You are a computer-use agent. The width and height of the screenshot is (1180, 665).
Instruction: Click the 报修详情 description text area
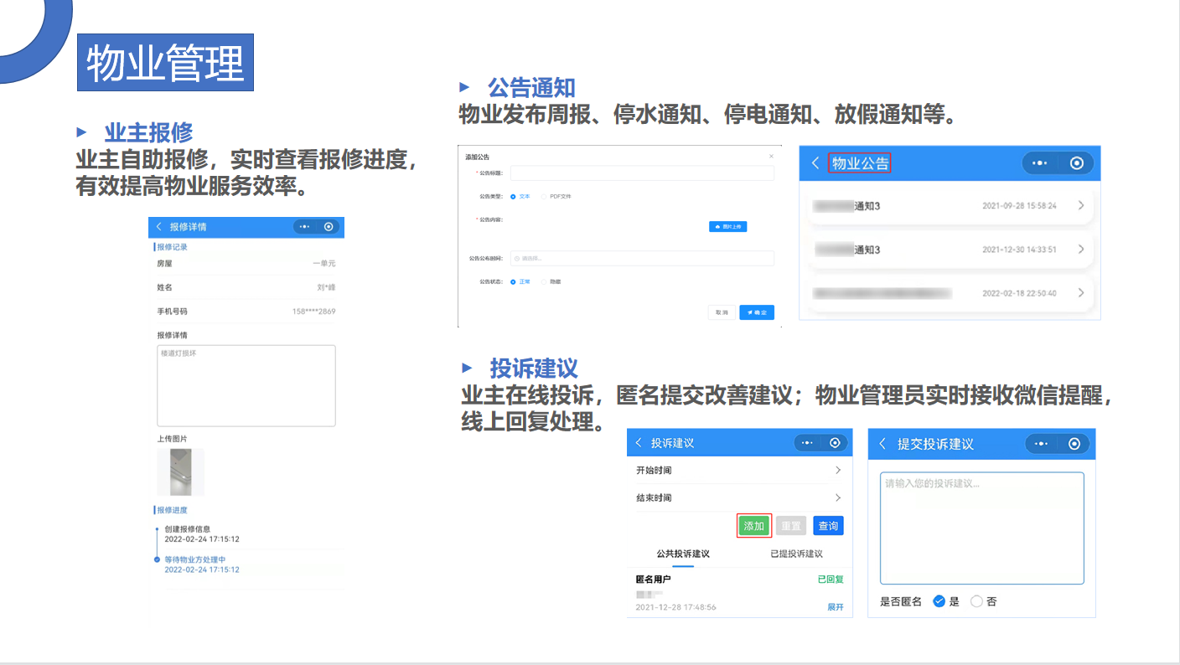coord(246,386)
